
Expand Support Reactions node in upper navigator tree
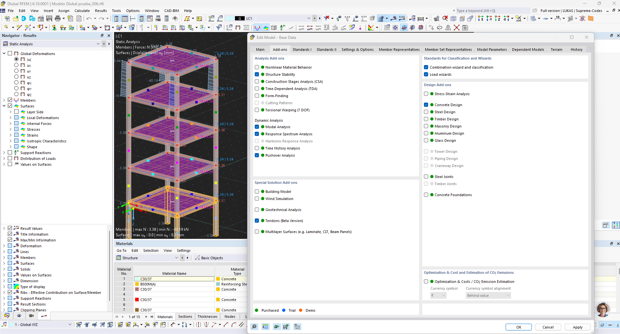(x=4, y=152)
